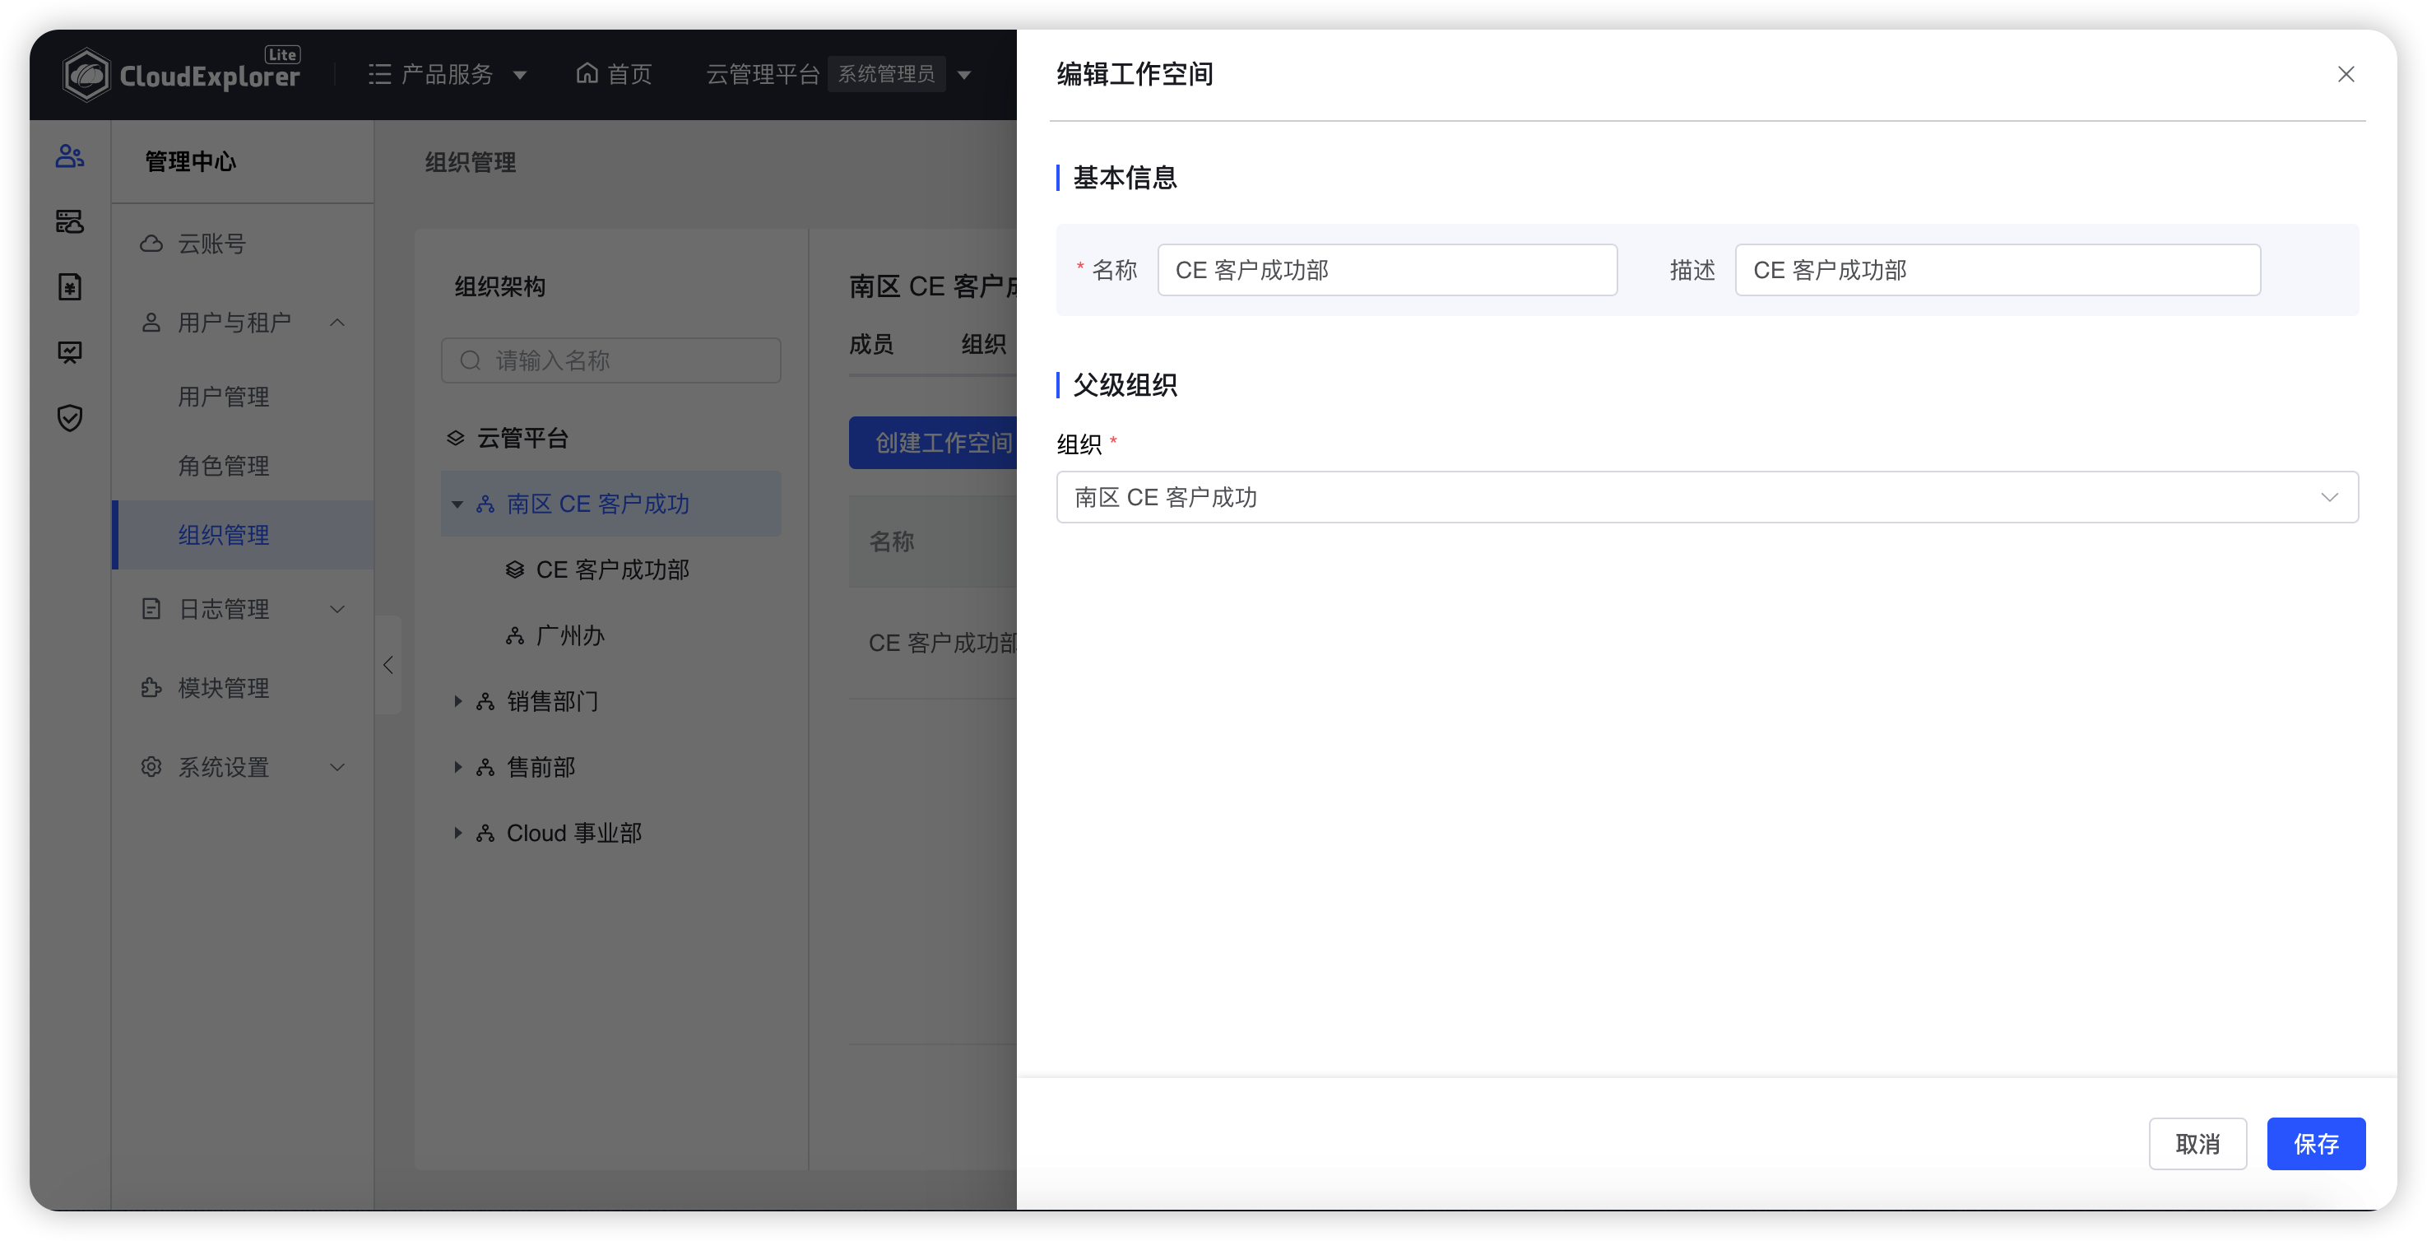Open the 系统管理员 role dropdown arrow
The image size is (2427, 1241).
pyautogui.click(x=964, y=74)
